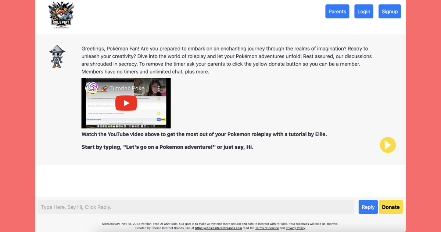Viewport: 441px width, 232px height.
Task: Click the Login button
Action: point(364,11)
